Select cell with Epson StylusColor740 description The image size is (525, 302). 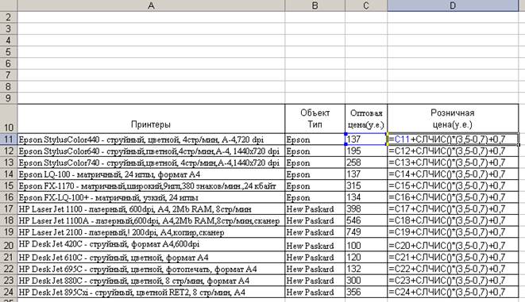[151, 162]
